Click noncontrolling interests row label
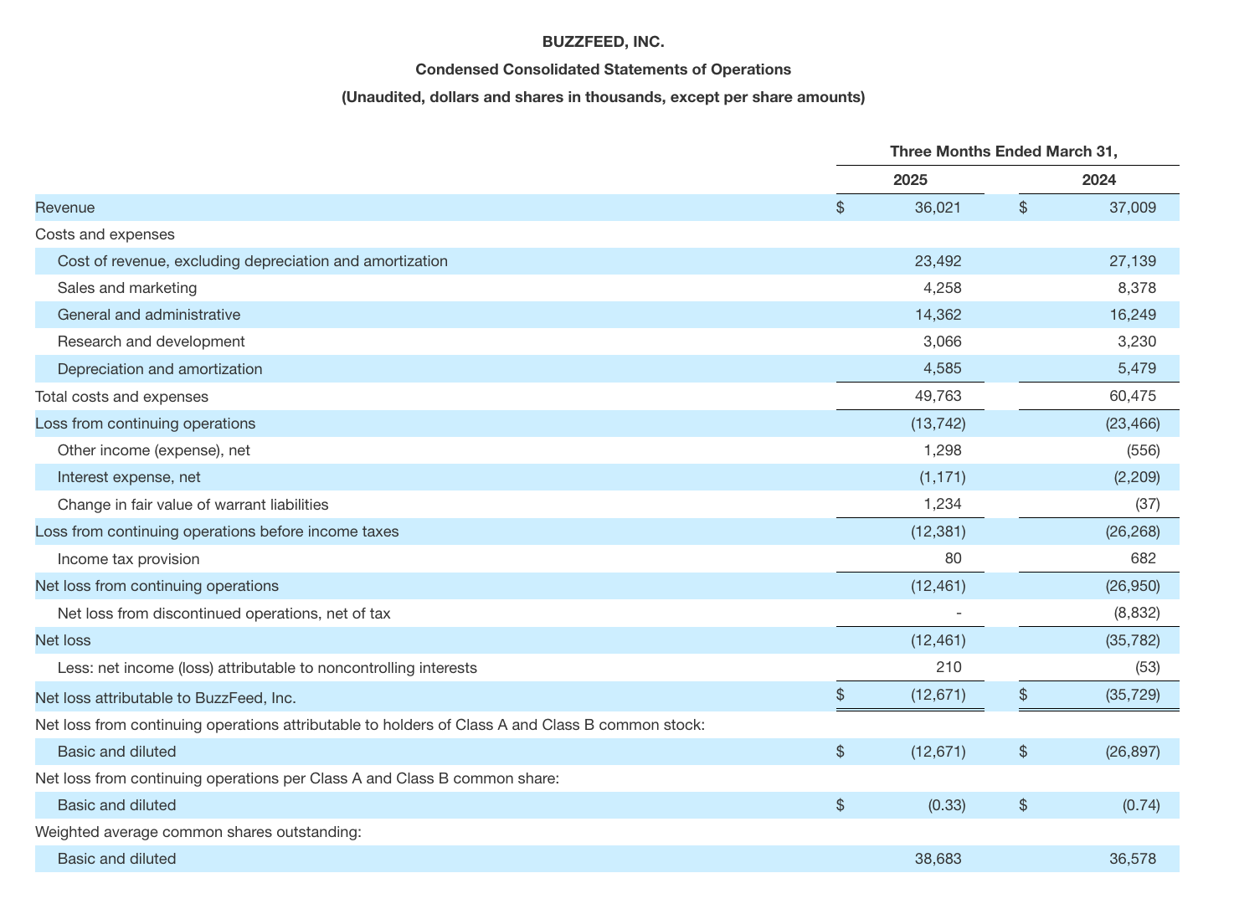 coord(267,668)
